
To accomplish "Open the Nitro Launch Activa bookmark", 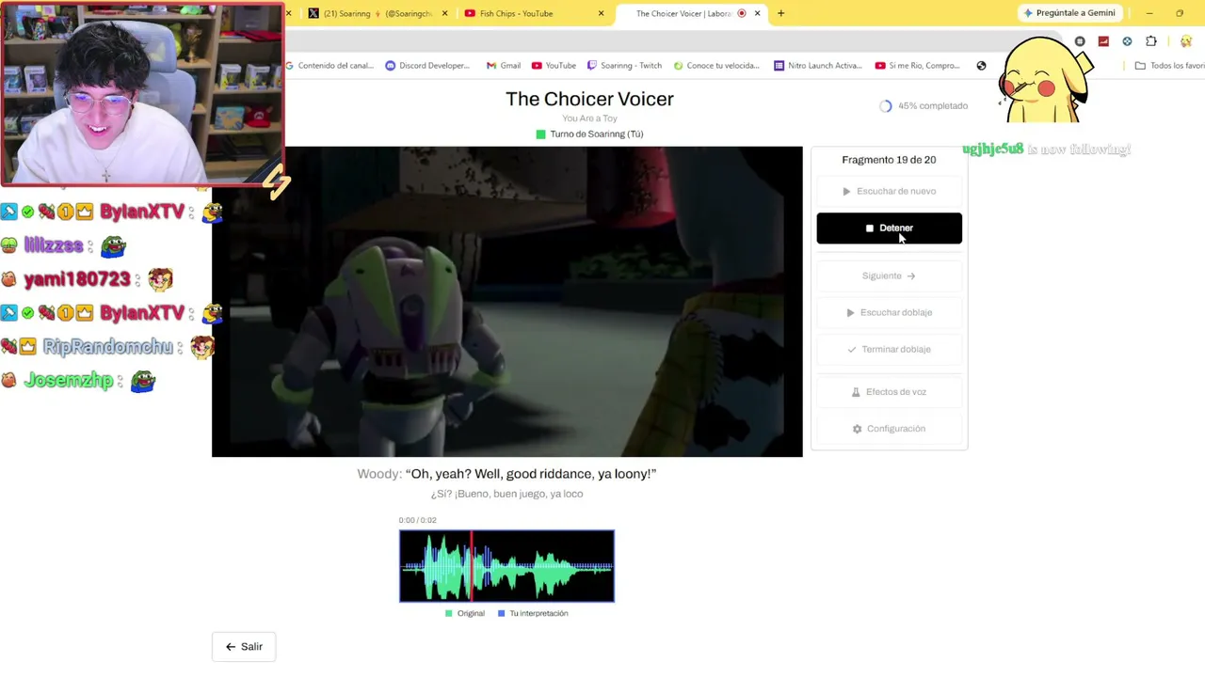I will pos(818,66).
